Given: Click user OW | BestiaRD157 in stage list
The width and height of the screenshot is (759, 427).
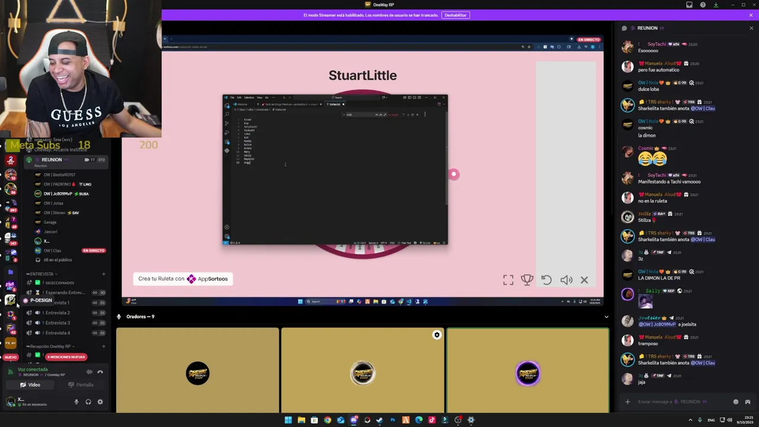Looking at the screenshot, I should [59, 174].
